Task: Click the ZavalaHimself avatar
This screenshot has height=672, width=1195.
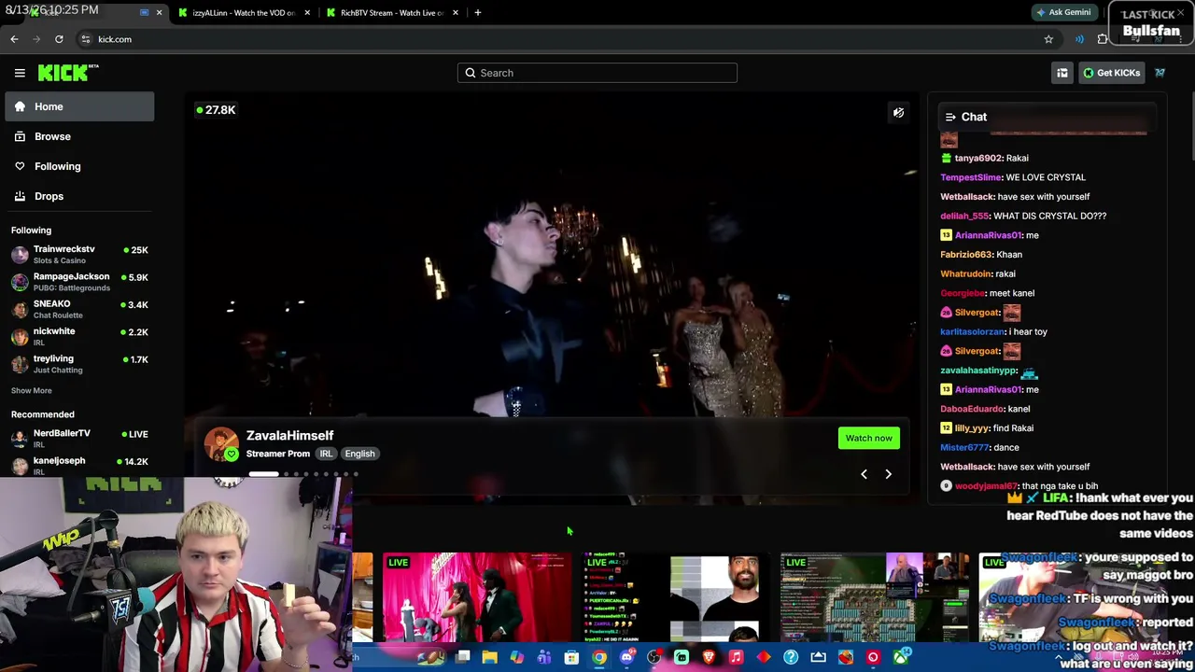Action: coord(222,444)
